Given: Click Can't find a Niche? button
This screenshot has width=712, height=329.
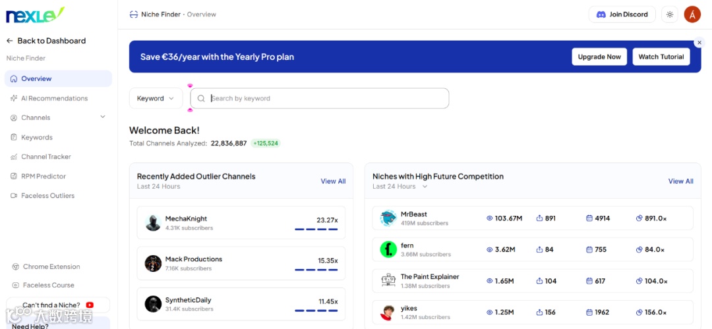Looking at the screenshot, I should click(x=58, y=305).
